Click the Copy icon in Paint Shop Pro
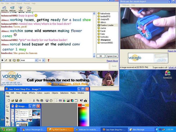Viewport: 176px width, 132px height. pos(38,101)
